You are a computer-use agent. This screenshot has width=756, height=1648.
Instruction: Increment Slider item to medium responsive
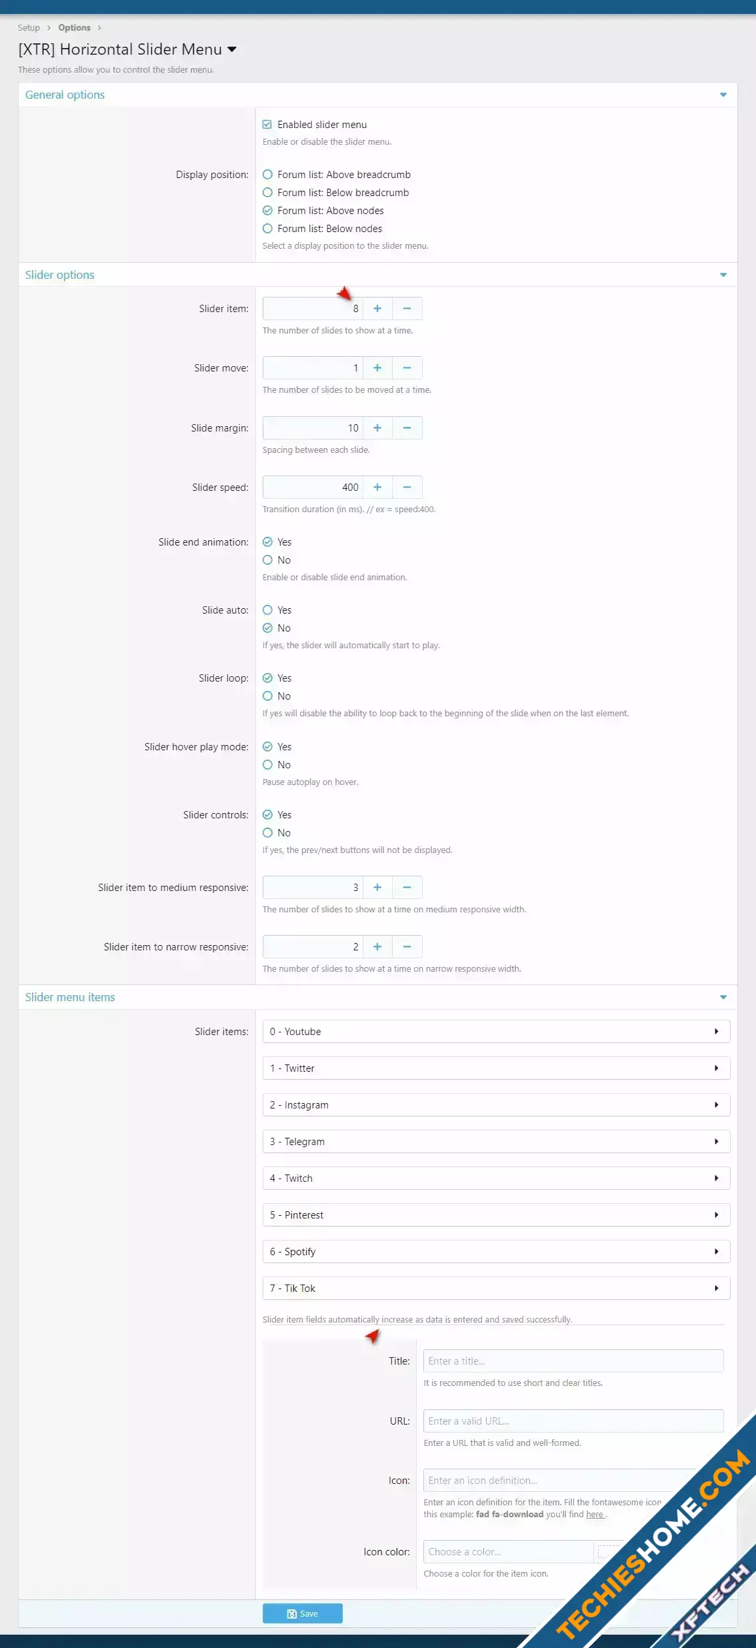[377, 888]
